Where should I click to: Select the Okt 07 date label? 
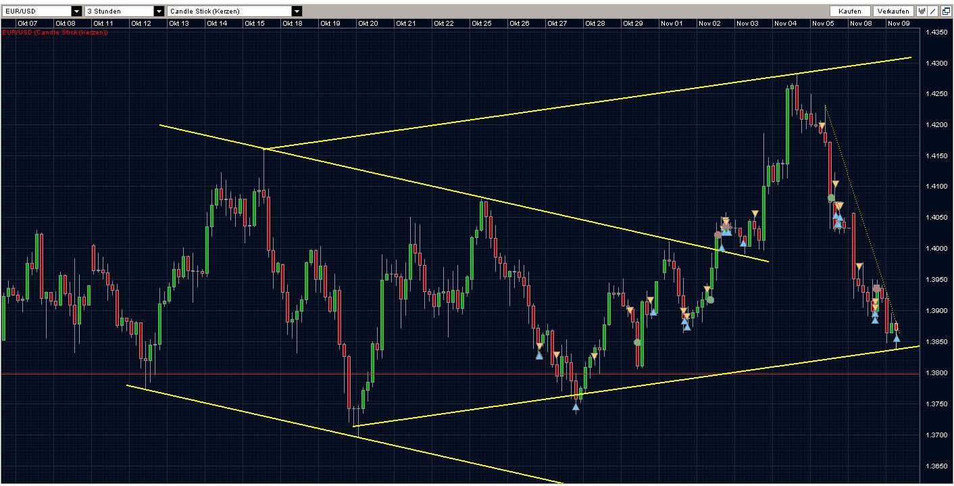(27, 22)
